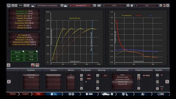Lower Power Distribution with down arrow

click(x=139, y=89)
